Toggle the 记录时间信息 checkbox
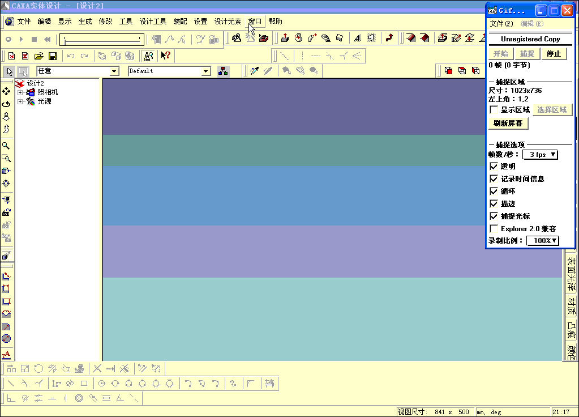Viewport: 579px width, 417px height. pos(494,179)
